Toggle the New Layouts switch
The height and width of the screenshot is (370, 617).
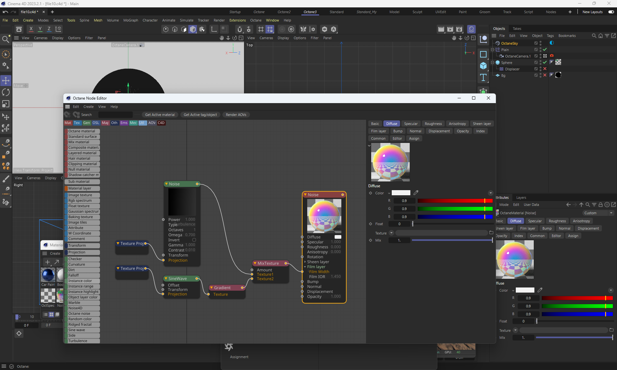(x=611, y=12)
